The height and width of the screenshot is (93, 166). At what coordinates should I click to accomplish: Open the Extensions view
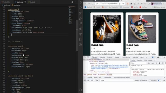80,24
